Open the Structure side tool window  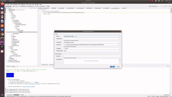(5, 17)
